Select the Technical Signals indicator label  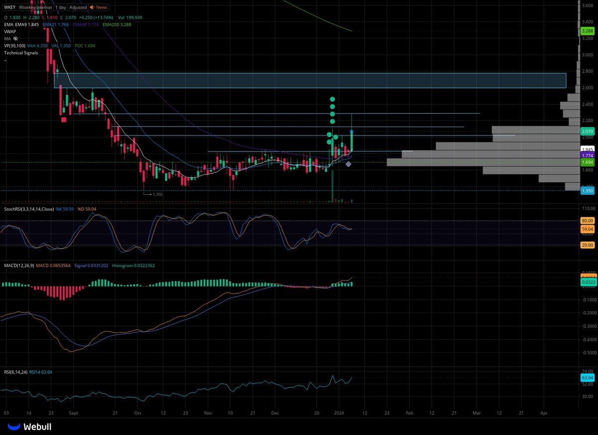pos(22,53)
